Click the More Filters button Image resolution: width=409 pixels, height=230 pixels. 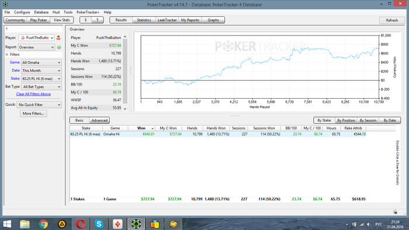point(33,114)
